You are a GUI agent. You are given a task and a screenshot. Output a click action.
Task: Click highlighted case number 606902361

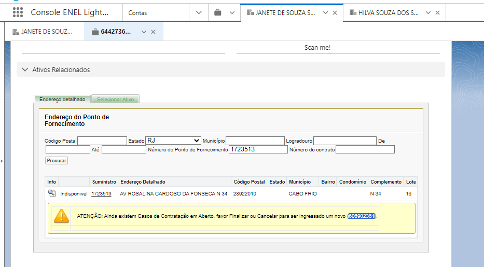[362, 216]
